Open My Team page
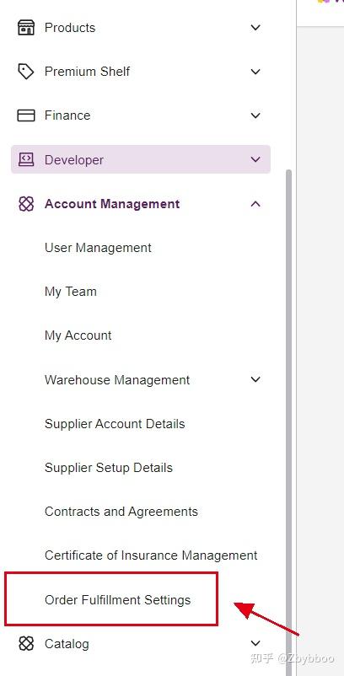The height and width of the screenshot is (676, 344). (x=70, y=292)
